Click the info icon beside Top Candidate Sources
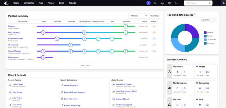Screen dimensions: 226x108 tap(195, 15)
